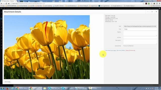The width and height of the screenshot is (161, 90).
Task: Open the A Guide to Startup bookmark
Action: [129, 6]
